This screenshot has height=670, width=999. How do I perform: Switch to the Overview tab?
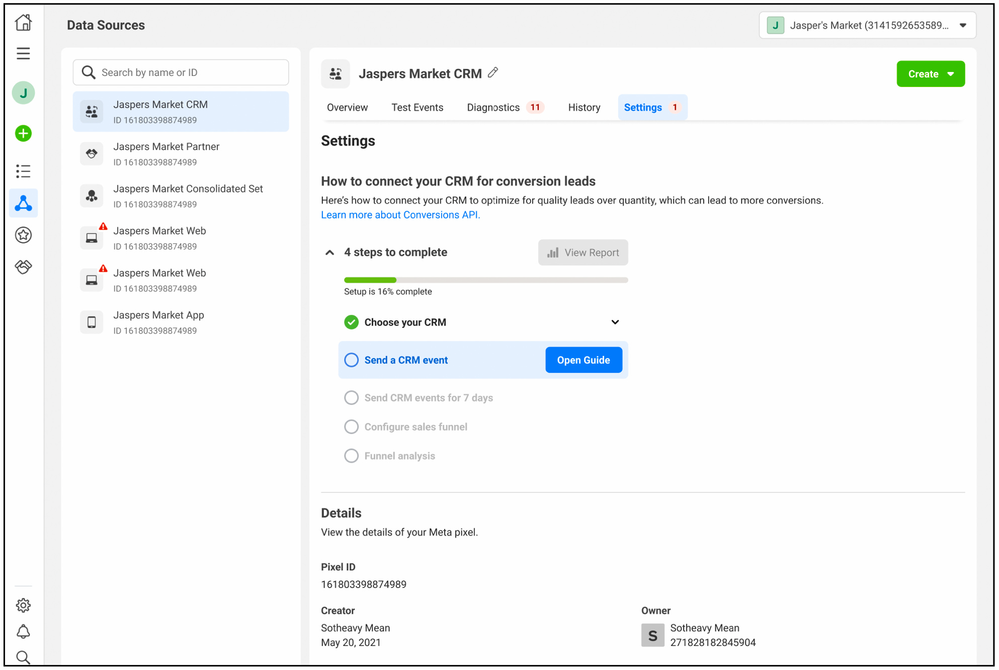tap(347, 108)
